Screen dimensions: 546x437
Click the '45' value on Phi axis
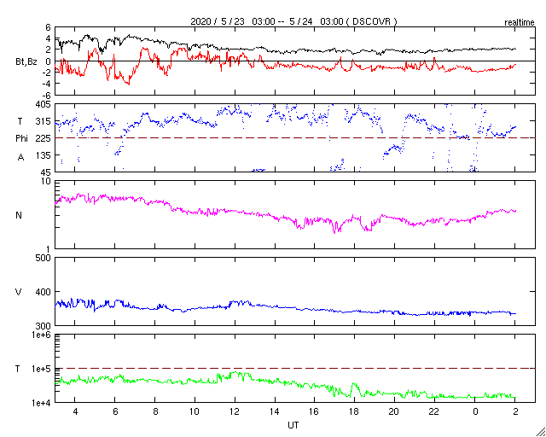(46, 172)
